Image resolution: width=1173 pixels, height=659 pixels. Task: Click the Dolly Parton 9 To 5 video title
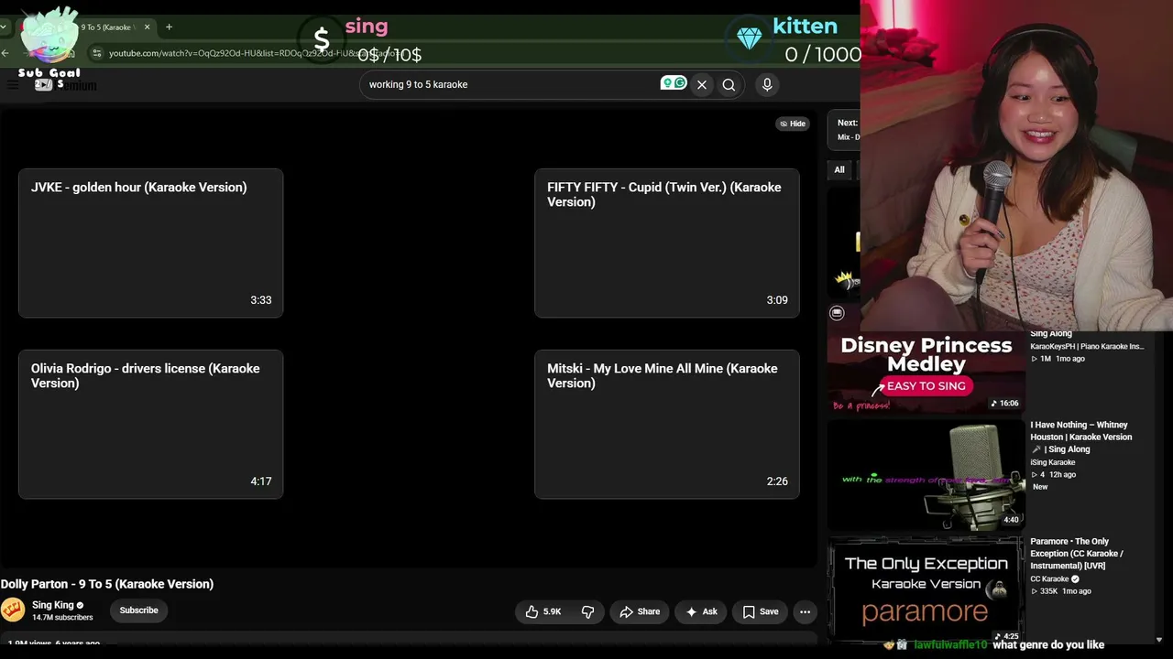107,584
